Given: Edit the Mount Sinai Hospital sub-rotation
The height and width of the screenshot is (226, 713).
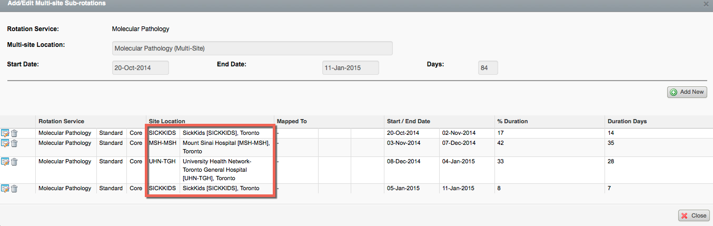Looking at the screenshot, I should point(5,143).
